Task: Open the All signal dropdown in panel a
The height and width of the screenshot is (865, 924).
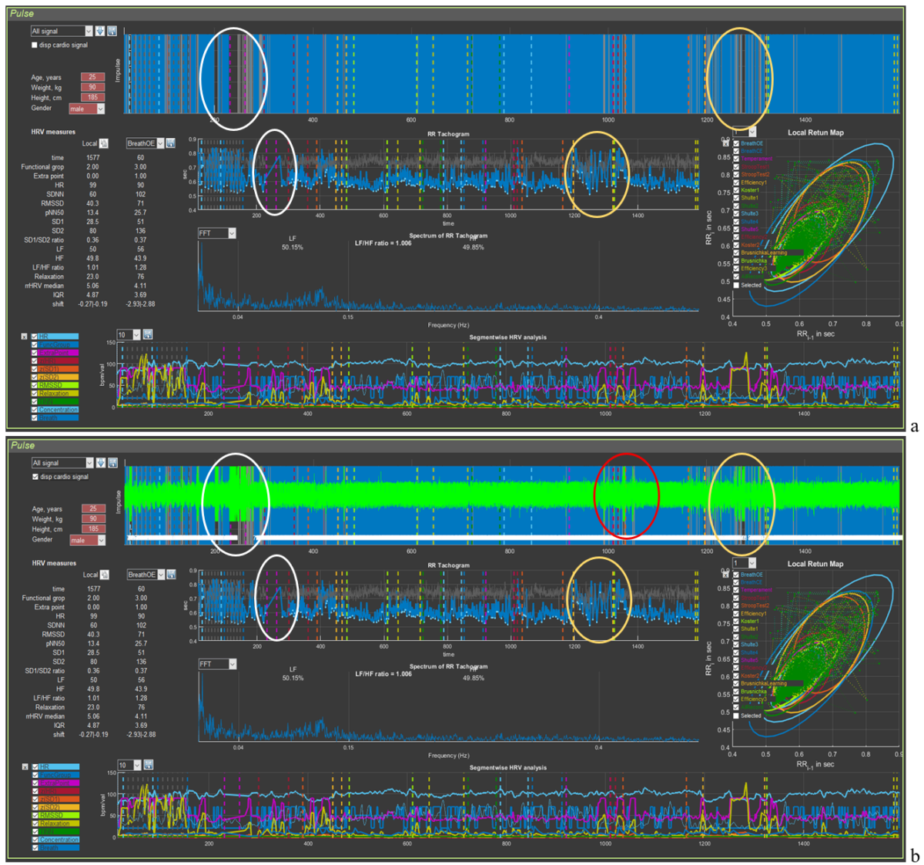Action: tap(88, 31)
